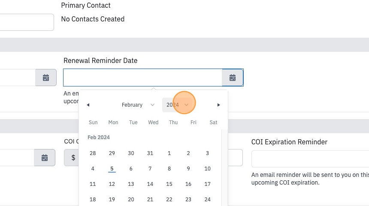The width and height of the screenshot is (369, 206).
Task: Pick February 1 in calendar
Action: pos(169,153)
